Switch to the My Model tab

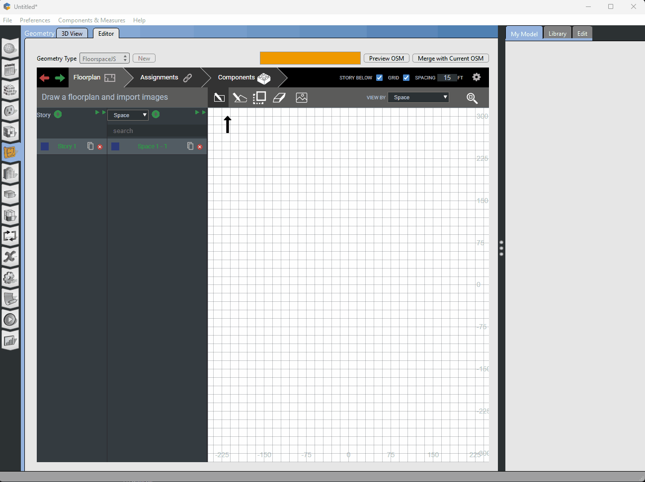tap(524, 34)
